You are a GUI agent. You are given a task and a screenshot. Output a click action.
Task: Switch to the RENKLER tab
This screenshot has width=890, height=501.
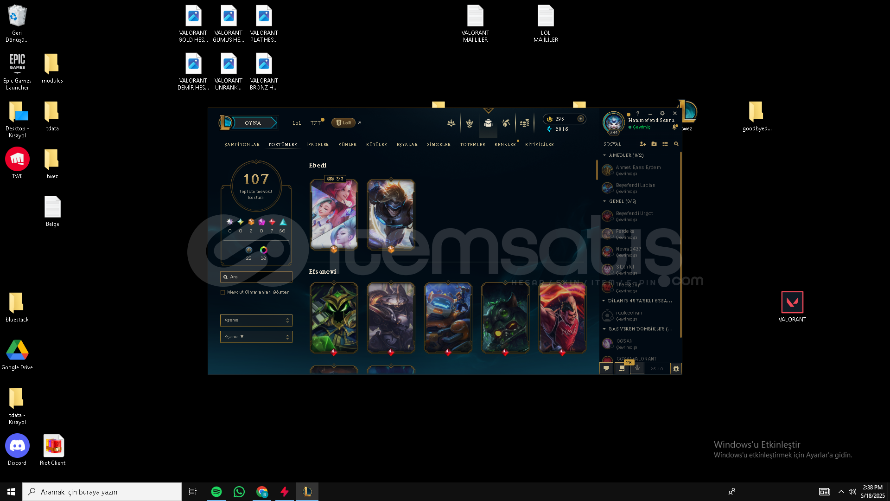coord(505,145)
